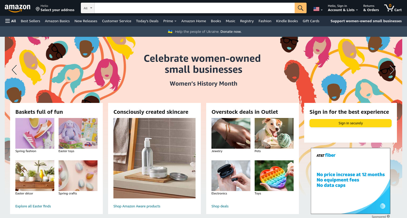
Task: Open the Easter toys bunny thumbnail
Action: pyautogui.click(x=78, y=133)
